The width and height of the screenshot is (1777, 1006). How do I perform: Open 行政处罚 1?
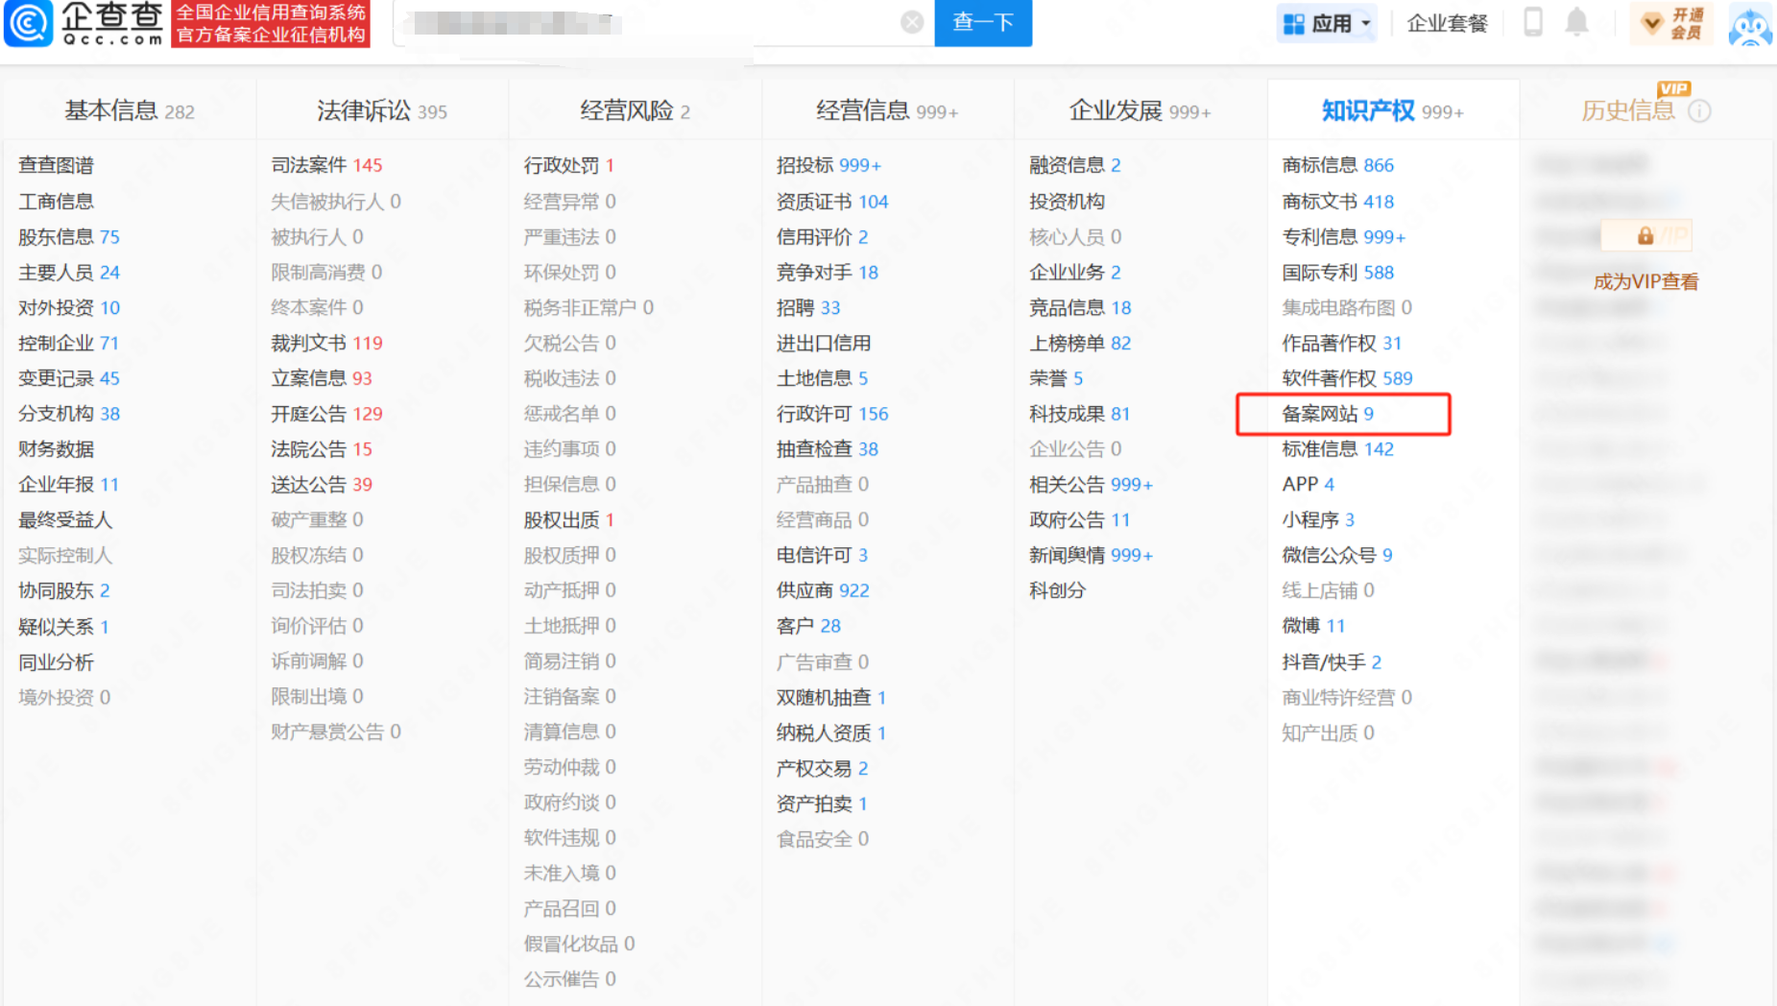click(568, 165)
